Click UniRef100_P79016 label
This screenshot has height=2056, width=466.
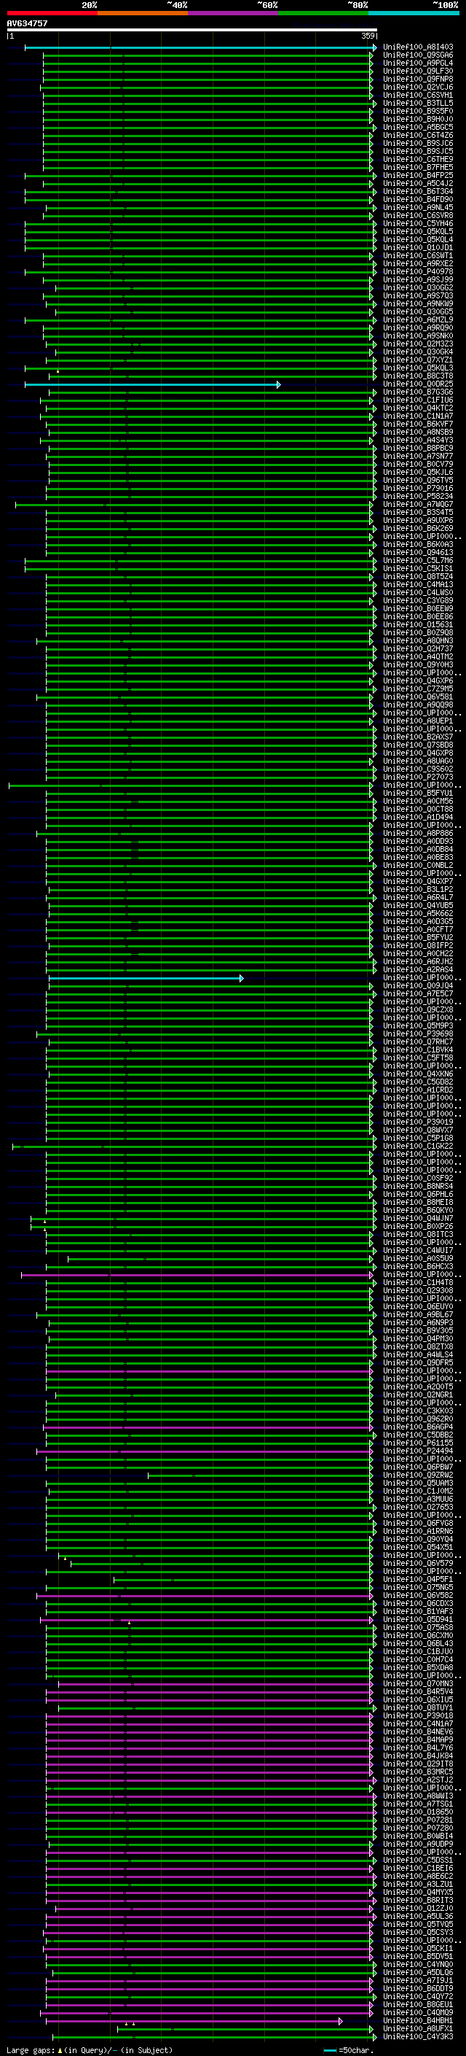[418, 489]
